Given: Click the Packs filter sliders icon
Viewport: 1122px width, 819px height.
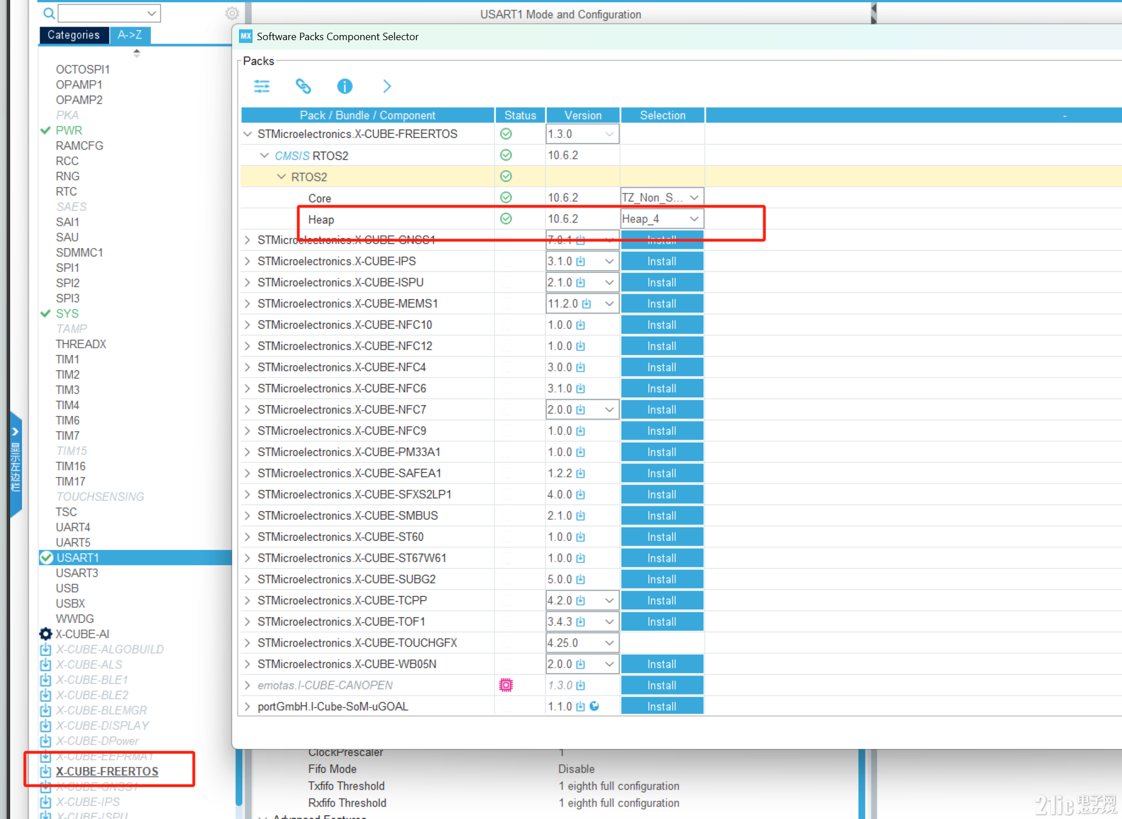Looking at the screenshot, I should 262,86.
